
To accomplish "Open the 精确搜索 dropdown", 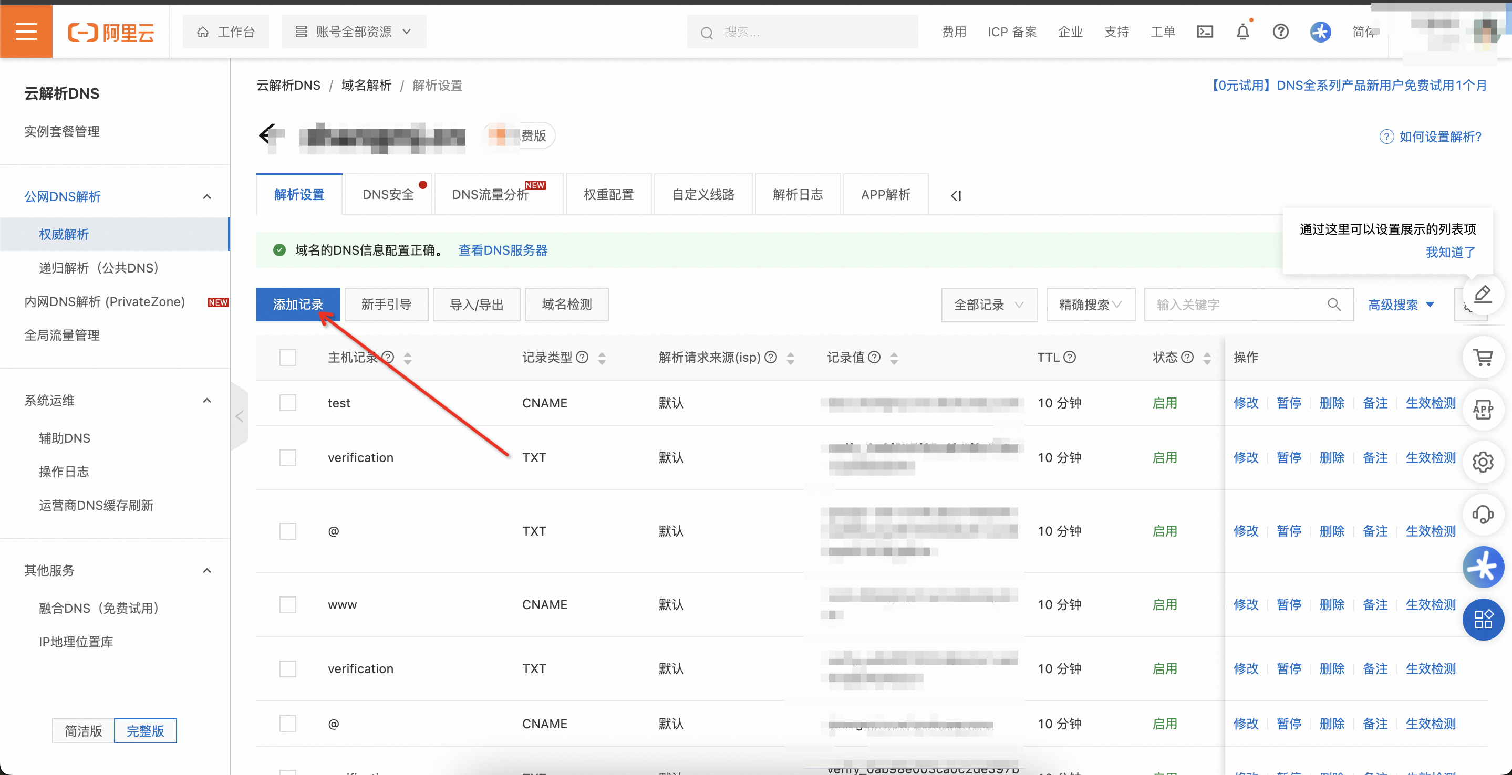I will click(x=1090, y=305).
